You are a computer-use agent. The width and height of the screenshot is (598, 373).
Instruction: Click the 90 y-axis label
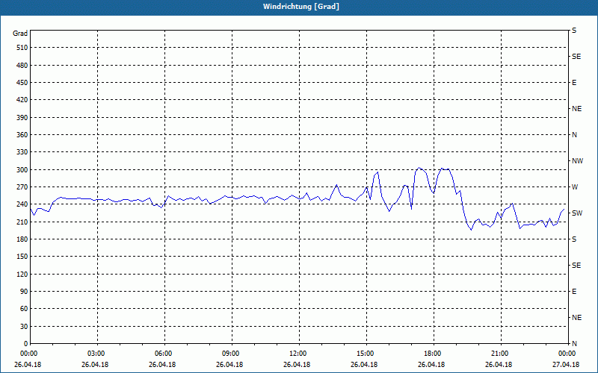24,291
